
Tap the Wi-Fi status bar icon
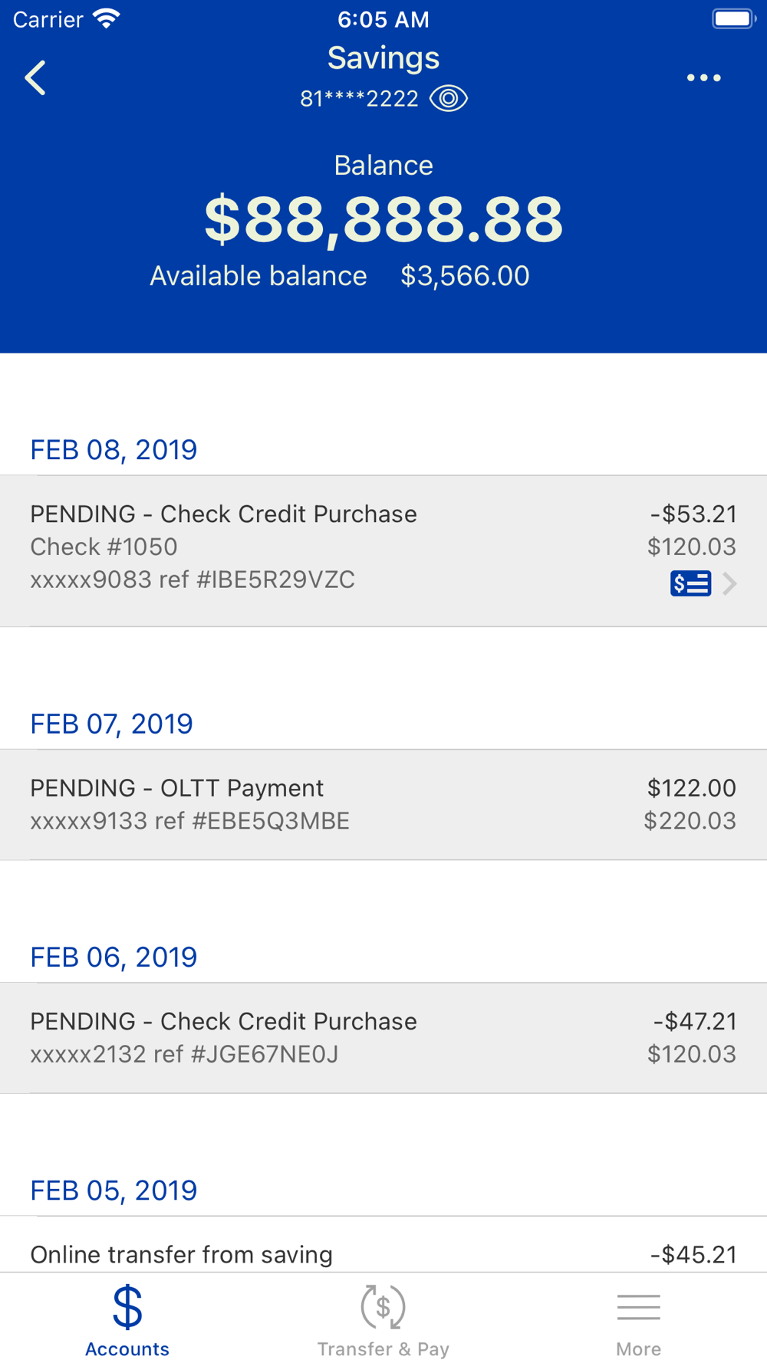107,18
